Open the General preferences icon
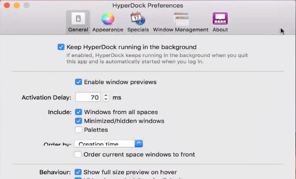Image resolution: width=296 pixels, height=179 pixels. click(x=78, y=19)
